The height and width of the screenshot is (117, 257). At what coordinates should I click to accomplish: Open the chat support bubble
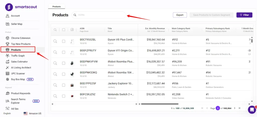tap(252, 110)
